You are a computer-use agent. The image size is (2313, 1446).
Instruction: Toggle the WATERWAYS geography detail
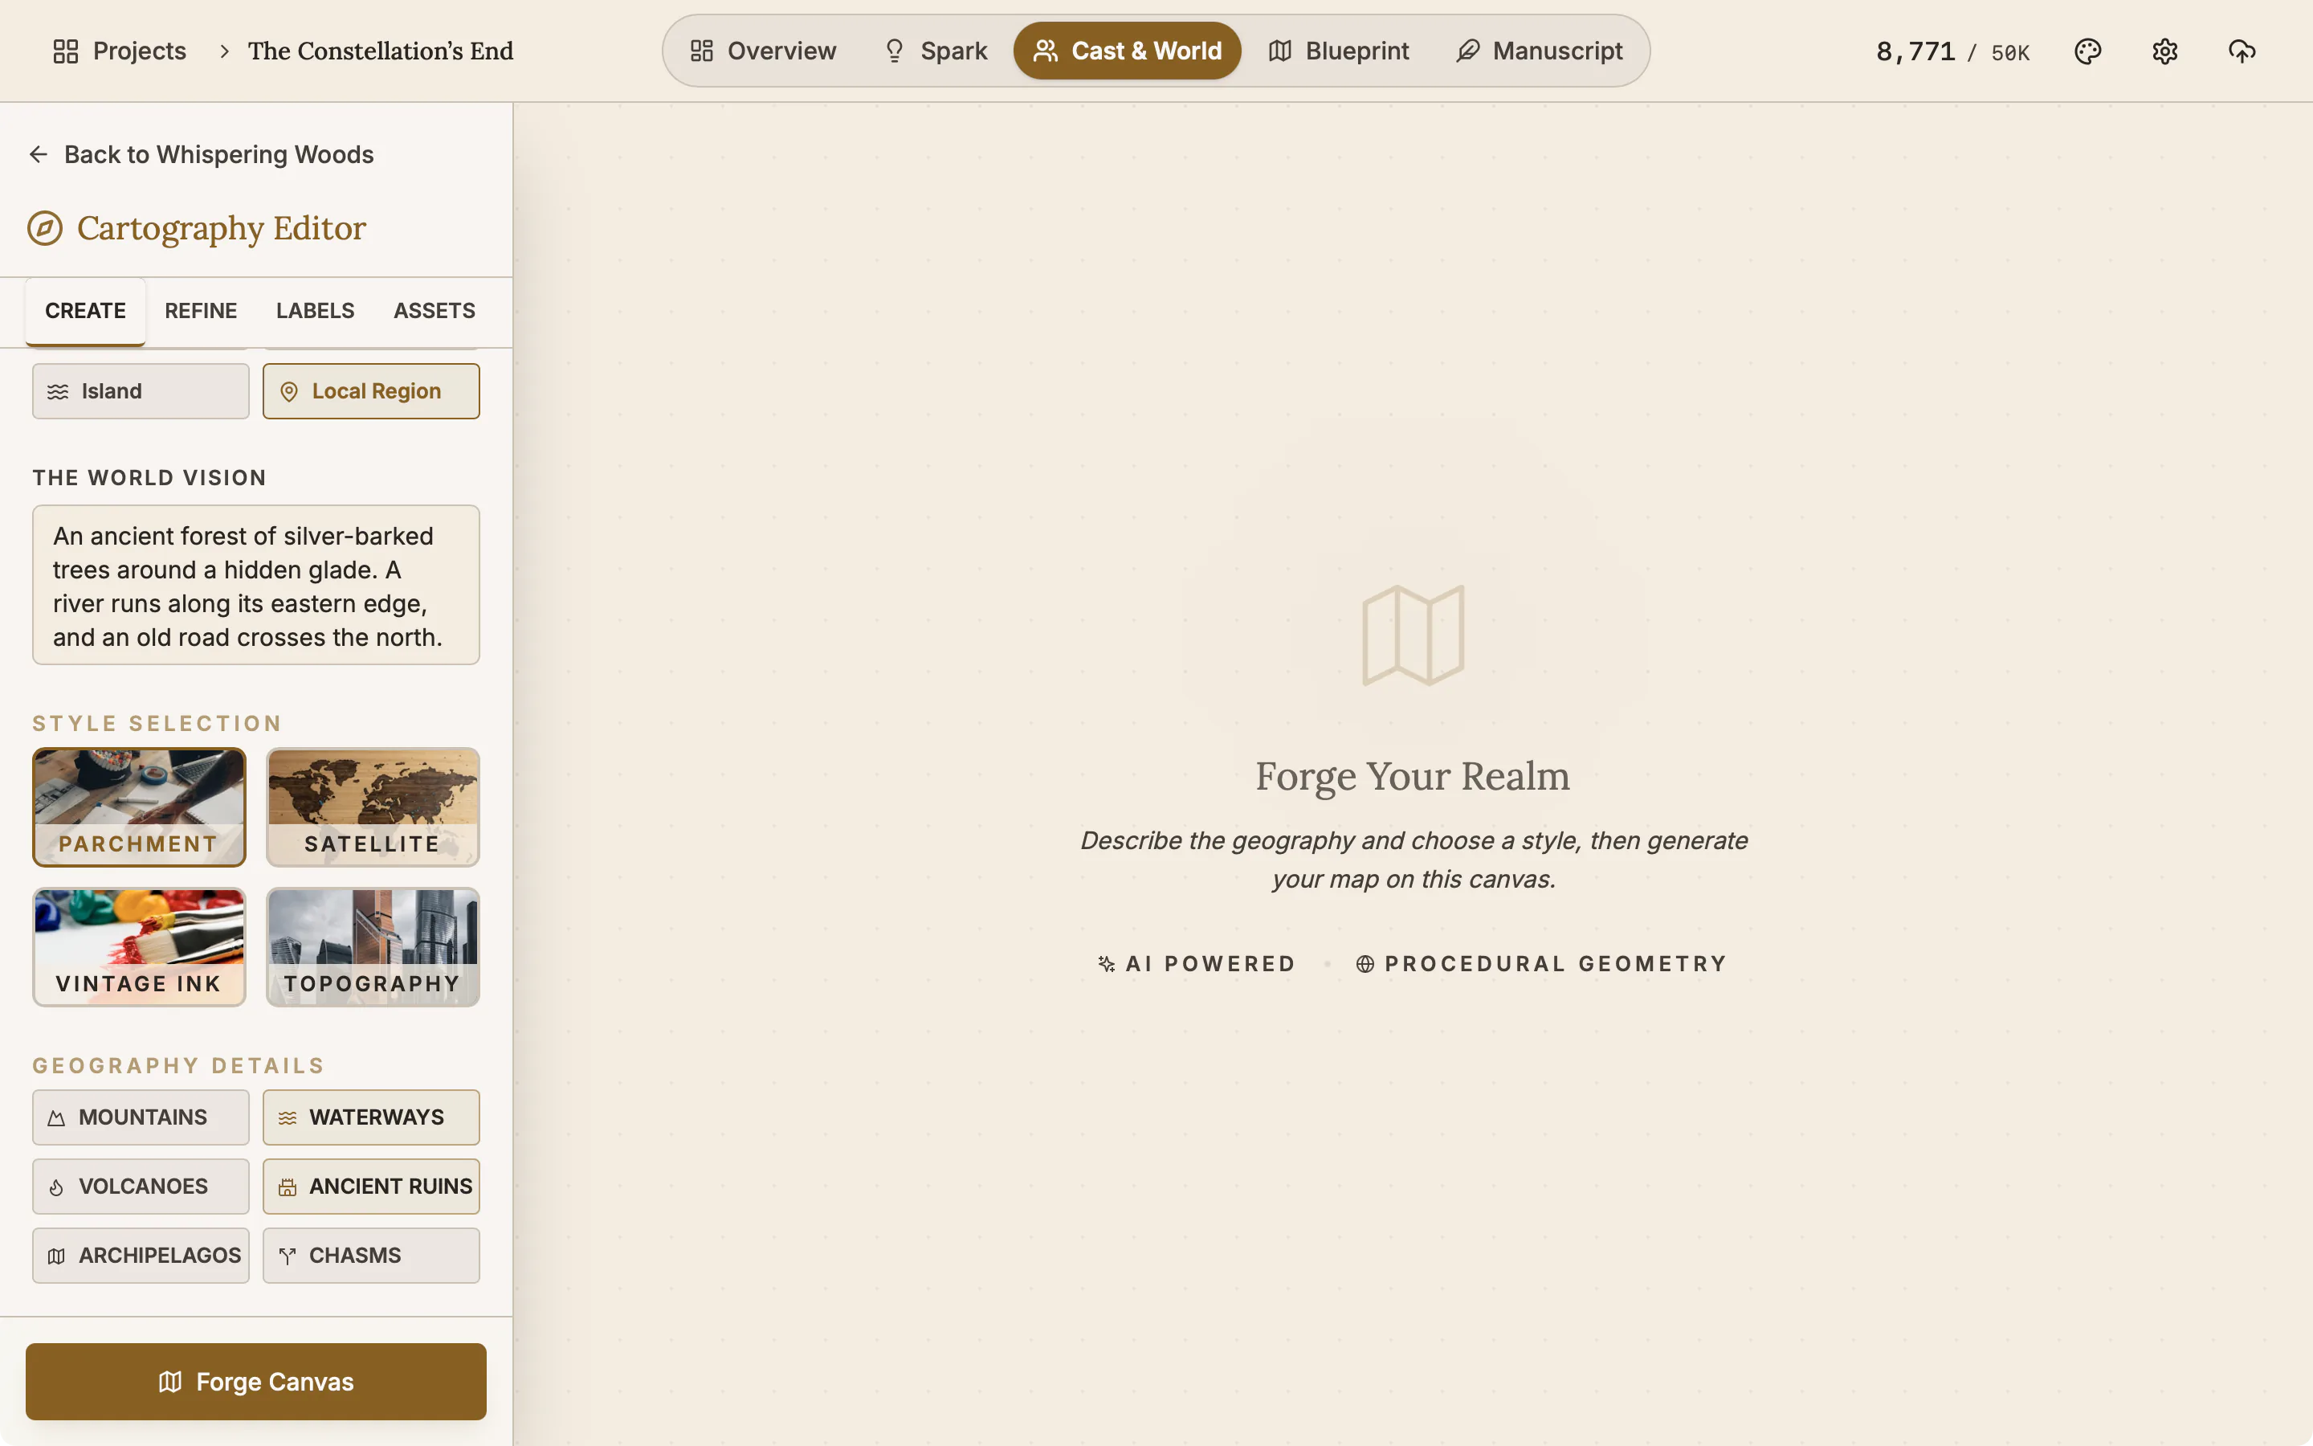click(371, 1117)
